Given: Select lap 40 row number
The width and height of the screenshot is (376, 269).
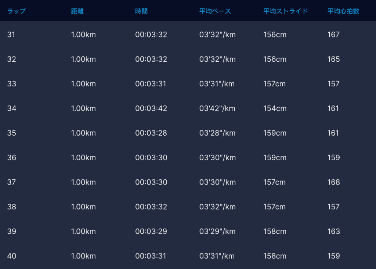Looking at the screenshot, I should (11, 256).
